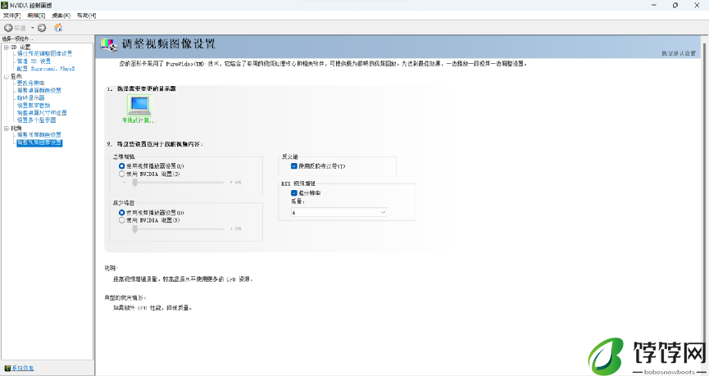Click the noise reduction slider handle
Viewport: 709px width, 376px height.
[134, 229]
